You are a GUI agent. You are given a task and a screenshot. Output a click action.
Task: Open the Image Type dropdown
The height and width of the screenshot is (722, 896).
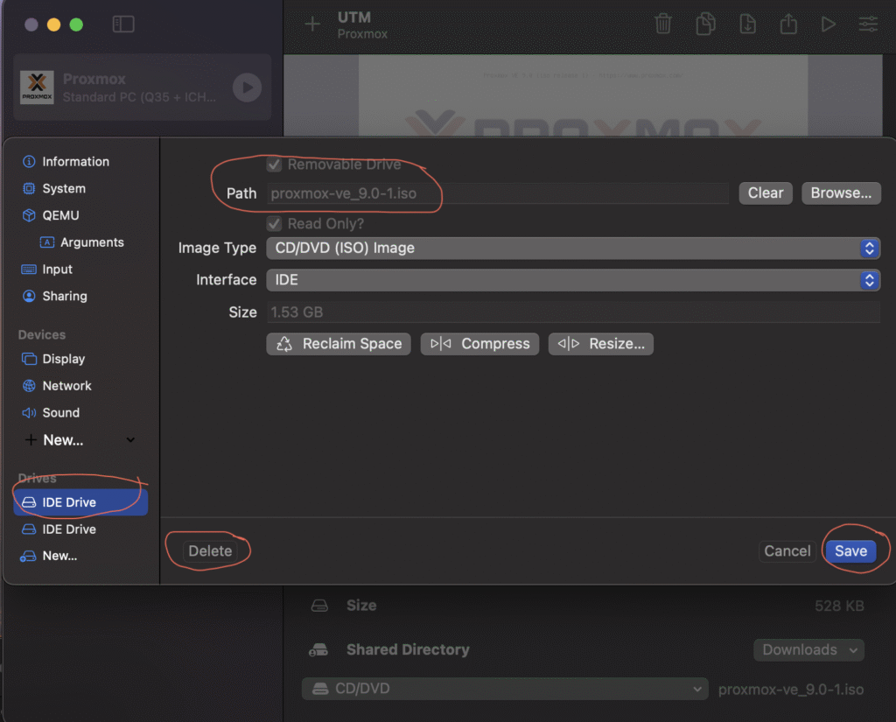tap(572, 249)
